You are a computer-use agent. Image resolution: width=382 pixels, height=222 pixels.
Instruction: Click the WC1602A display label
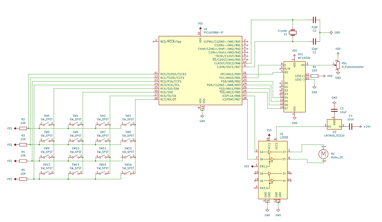(304, 58)
